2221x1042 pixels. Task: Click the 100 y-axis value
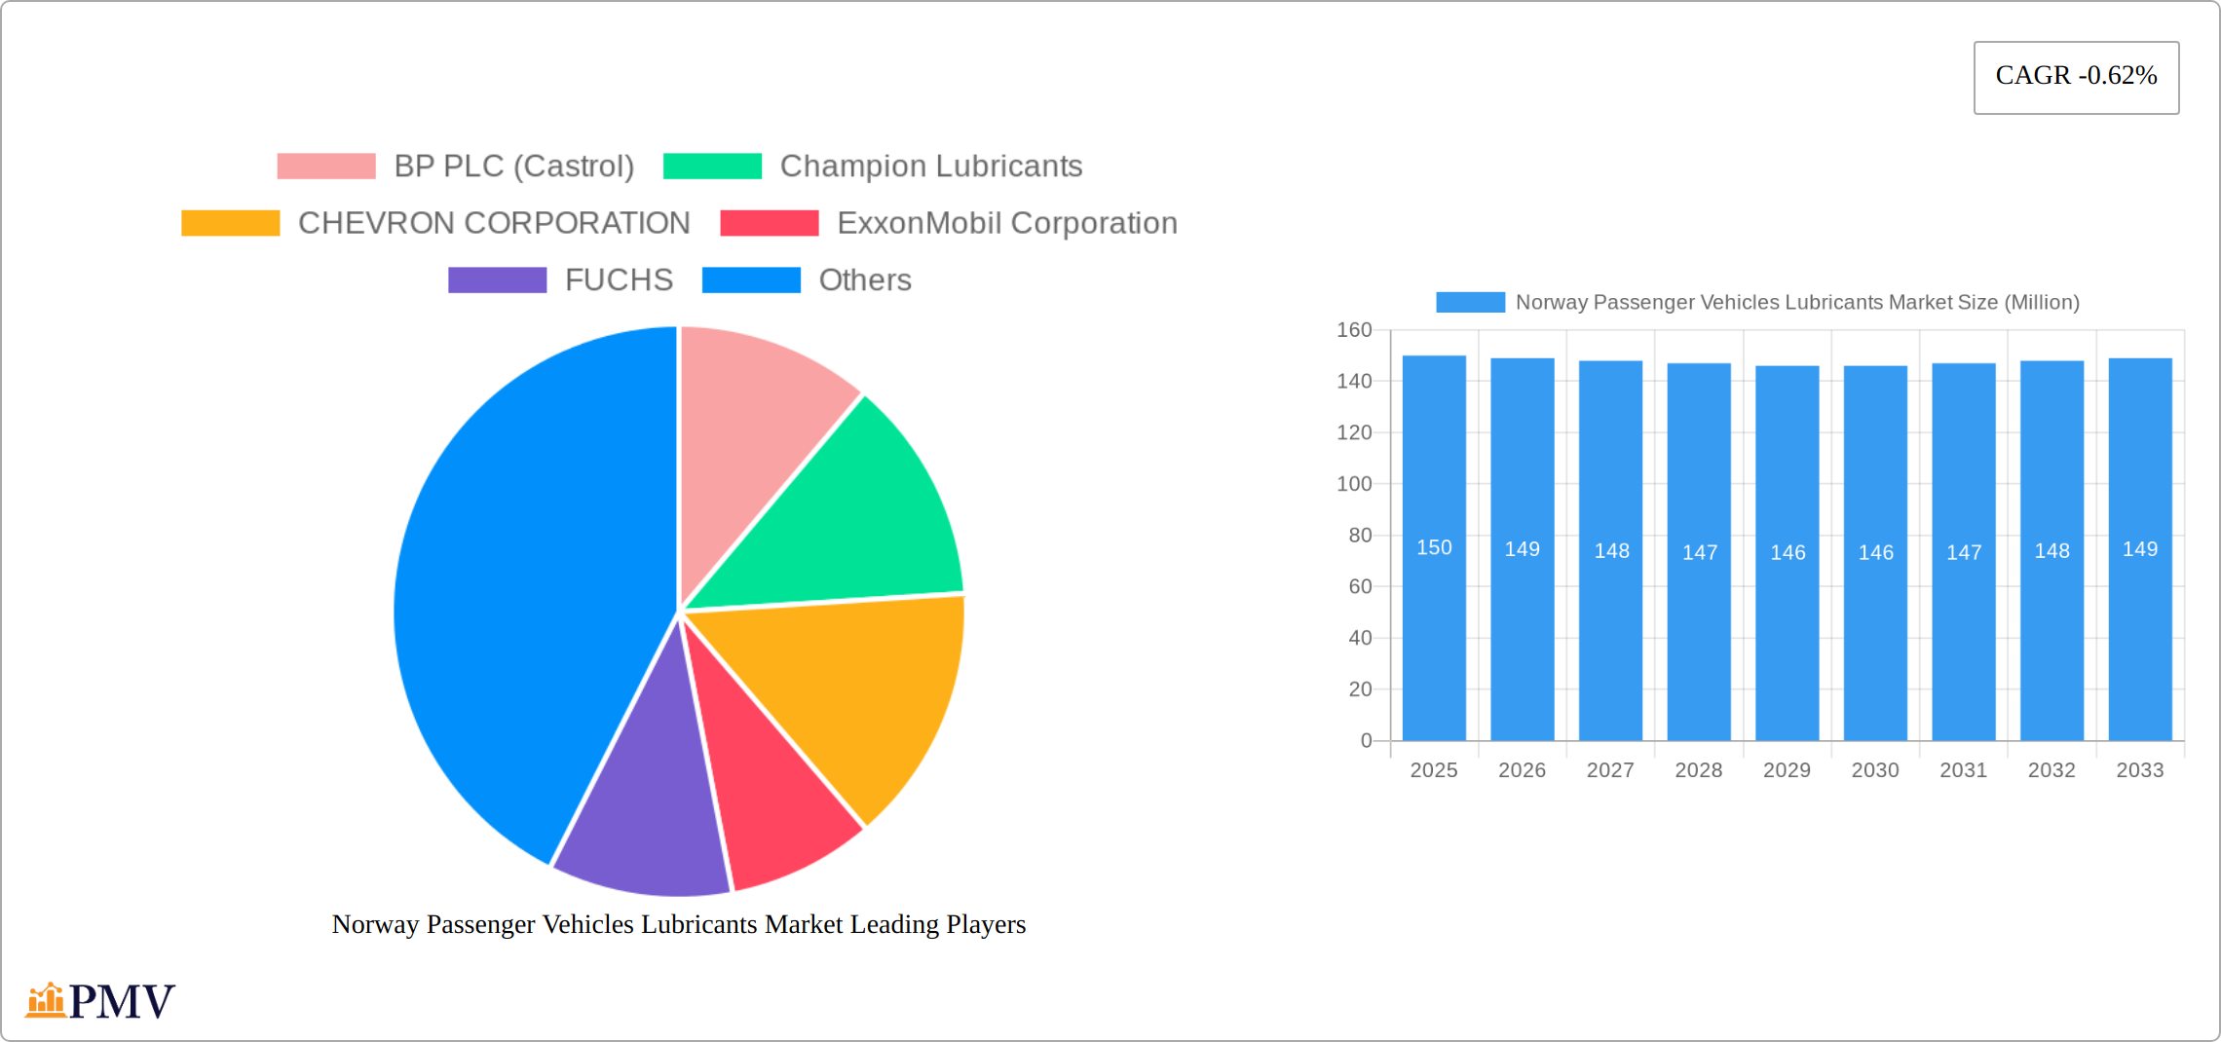tap(1354, 484)
